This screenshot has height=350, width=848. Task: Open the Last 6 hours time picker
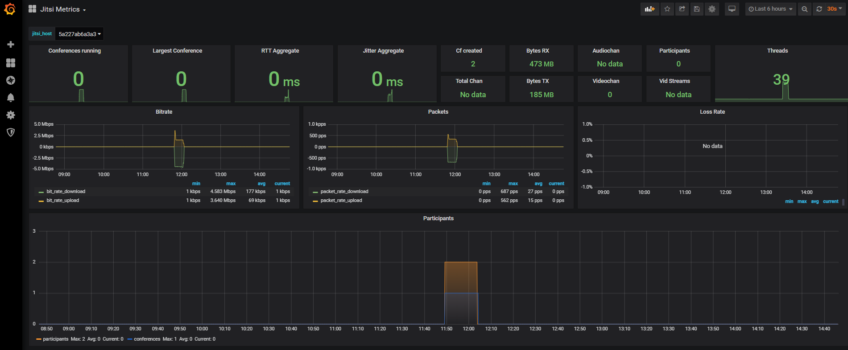[x=770, y=9]
